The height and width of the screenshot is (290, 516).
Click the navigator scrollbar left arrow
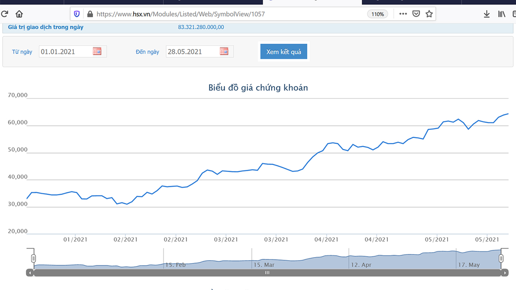tap(30, 273)
